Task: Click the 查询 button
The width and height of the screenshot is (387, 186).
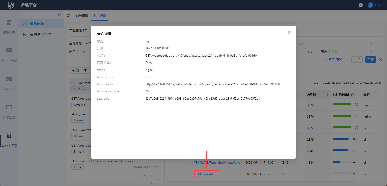Action: 371,60
